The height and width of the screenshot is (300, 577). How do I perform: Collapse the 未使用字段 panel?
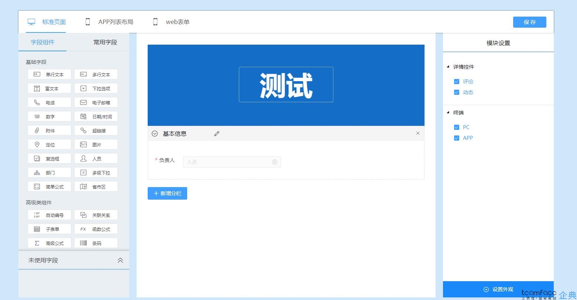coord(120,260)
